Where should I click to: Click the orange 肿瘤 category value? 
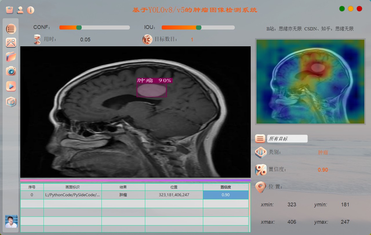tap(323, 153)
